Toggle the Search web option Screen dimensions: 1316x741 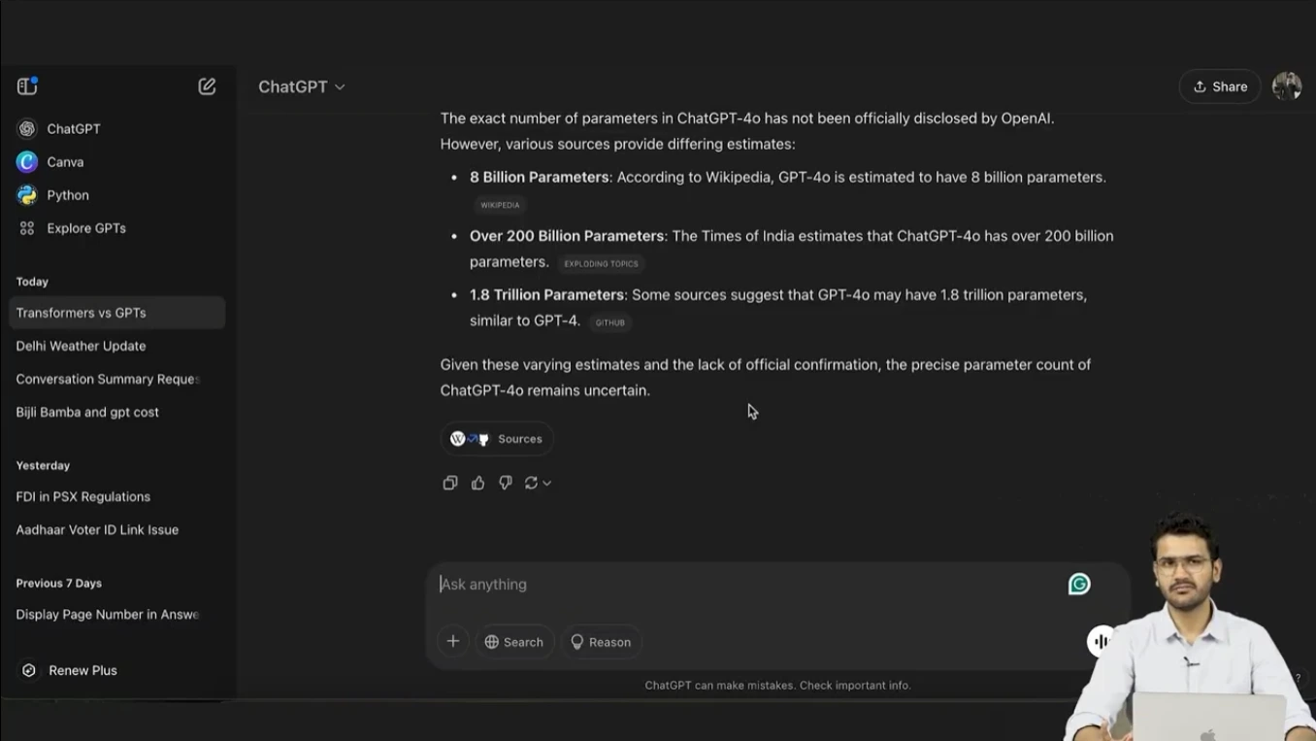click(x=514, y=642)
